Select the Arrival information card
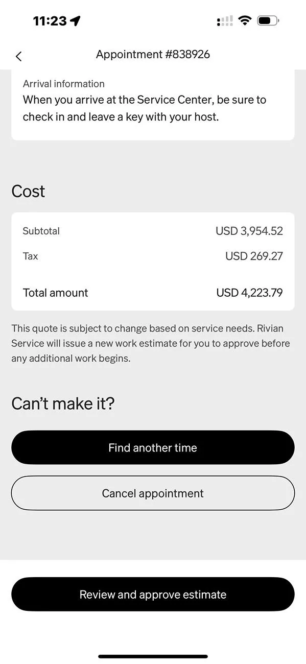Image resolution: width=306 pixels, height=664 pixels. [153, 105]
